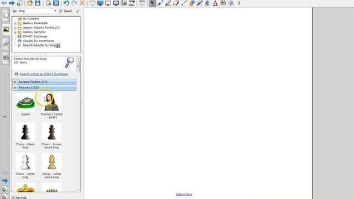Image resolution: width=354 pixels, height=199 pixels.
Task: Select the Text tool
Action: click(x=215, y=3)
